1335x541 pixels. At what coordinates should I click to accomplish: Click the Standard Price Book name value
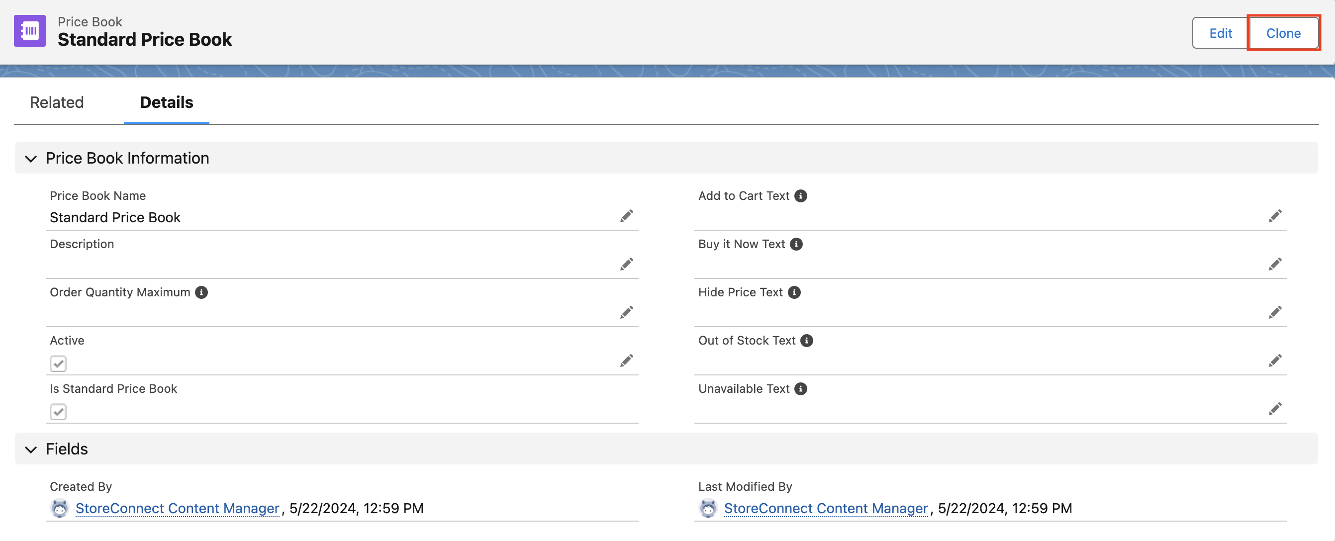115,217
